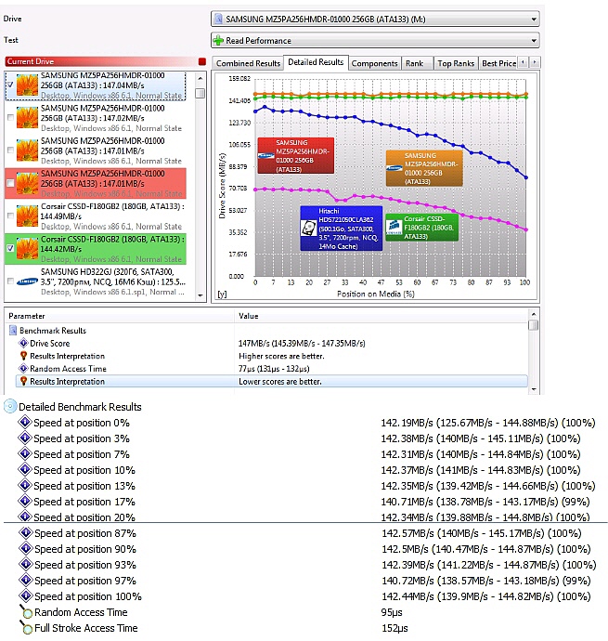608x641 pixels.
Task: Click the drive icon in Drive combo box
Action: (x=219, y=19)
